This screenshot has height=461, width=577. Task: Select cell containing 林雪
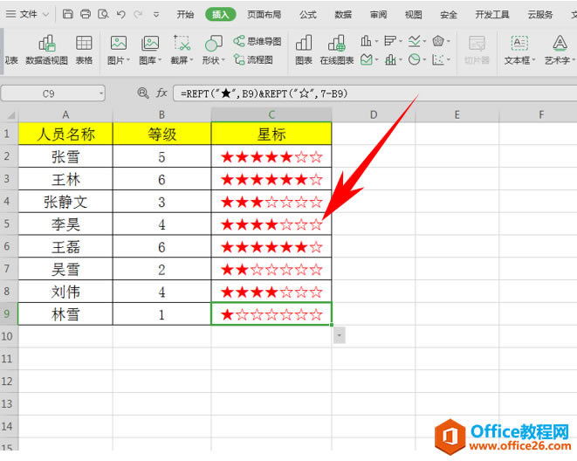coord(65,313)
